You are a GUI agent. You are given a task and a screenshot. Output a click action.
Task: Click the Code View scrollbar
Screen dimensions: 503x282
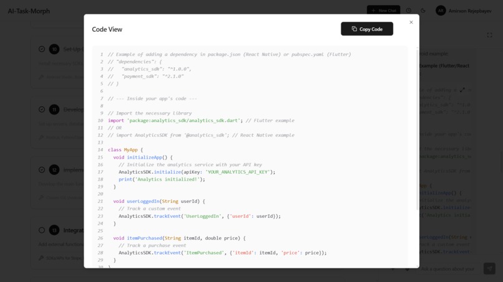click(418, 128)
